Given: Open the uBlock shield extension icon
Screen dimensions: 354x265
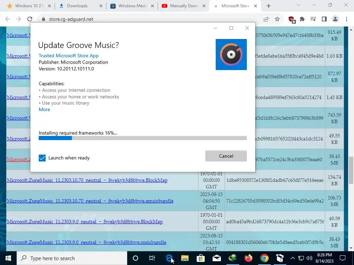Looking at the screenshot, I should 292,20.
